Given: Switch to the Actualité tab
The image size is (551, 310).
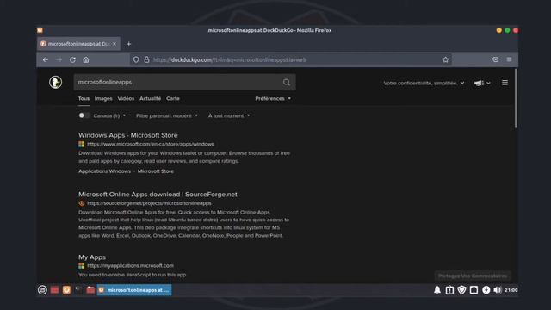Looking at the screenshot, I should tap(150, 98).
